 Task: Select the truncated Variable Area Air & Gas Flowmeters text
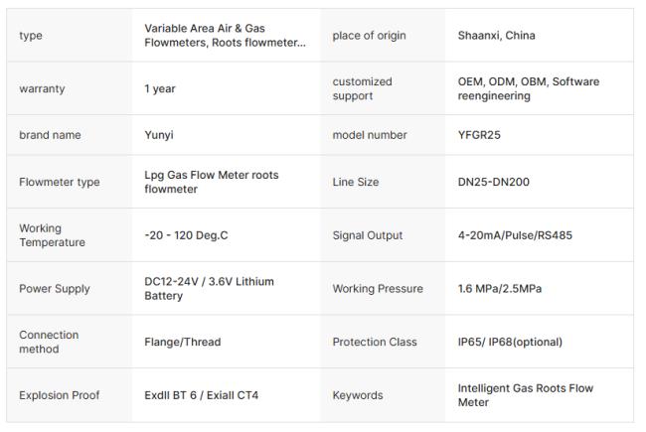[x=225, y=35]
